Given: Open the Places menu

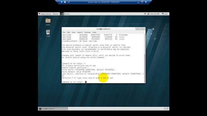Looking at the screenshot, I should pos(55,14).
